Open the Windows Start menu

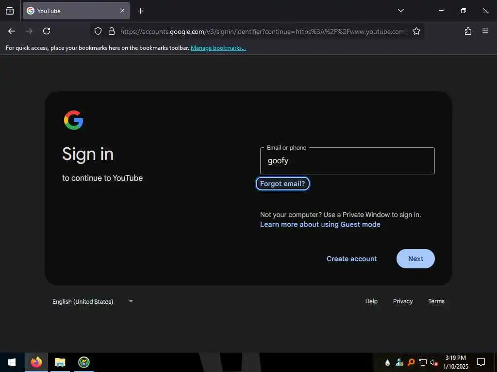click(12, 362)
